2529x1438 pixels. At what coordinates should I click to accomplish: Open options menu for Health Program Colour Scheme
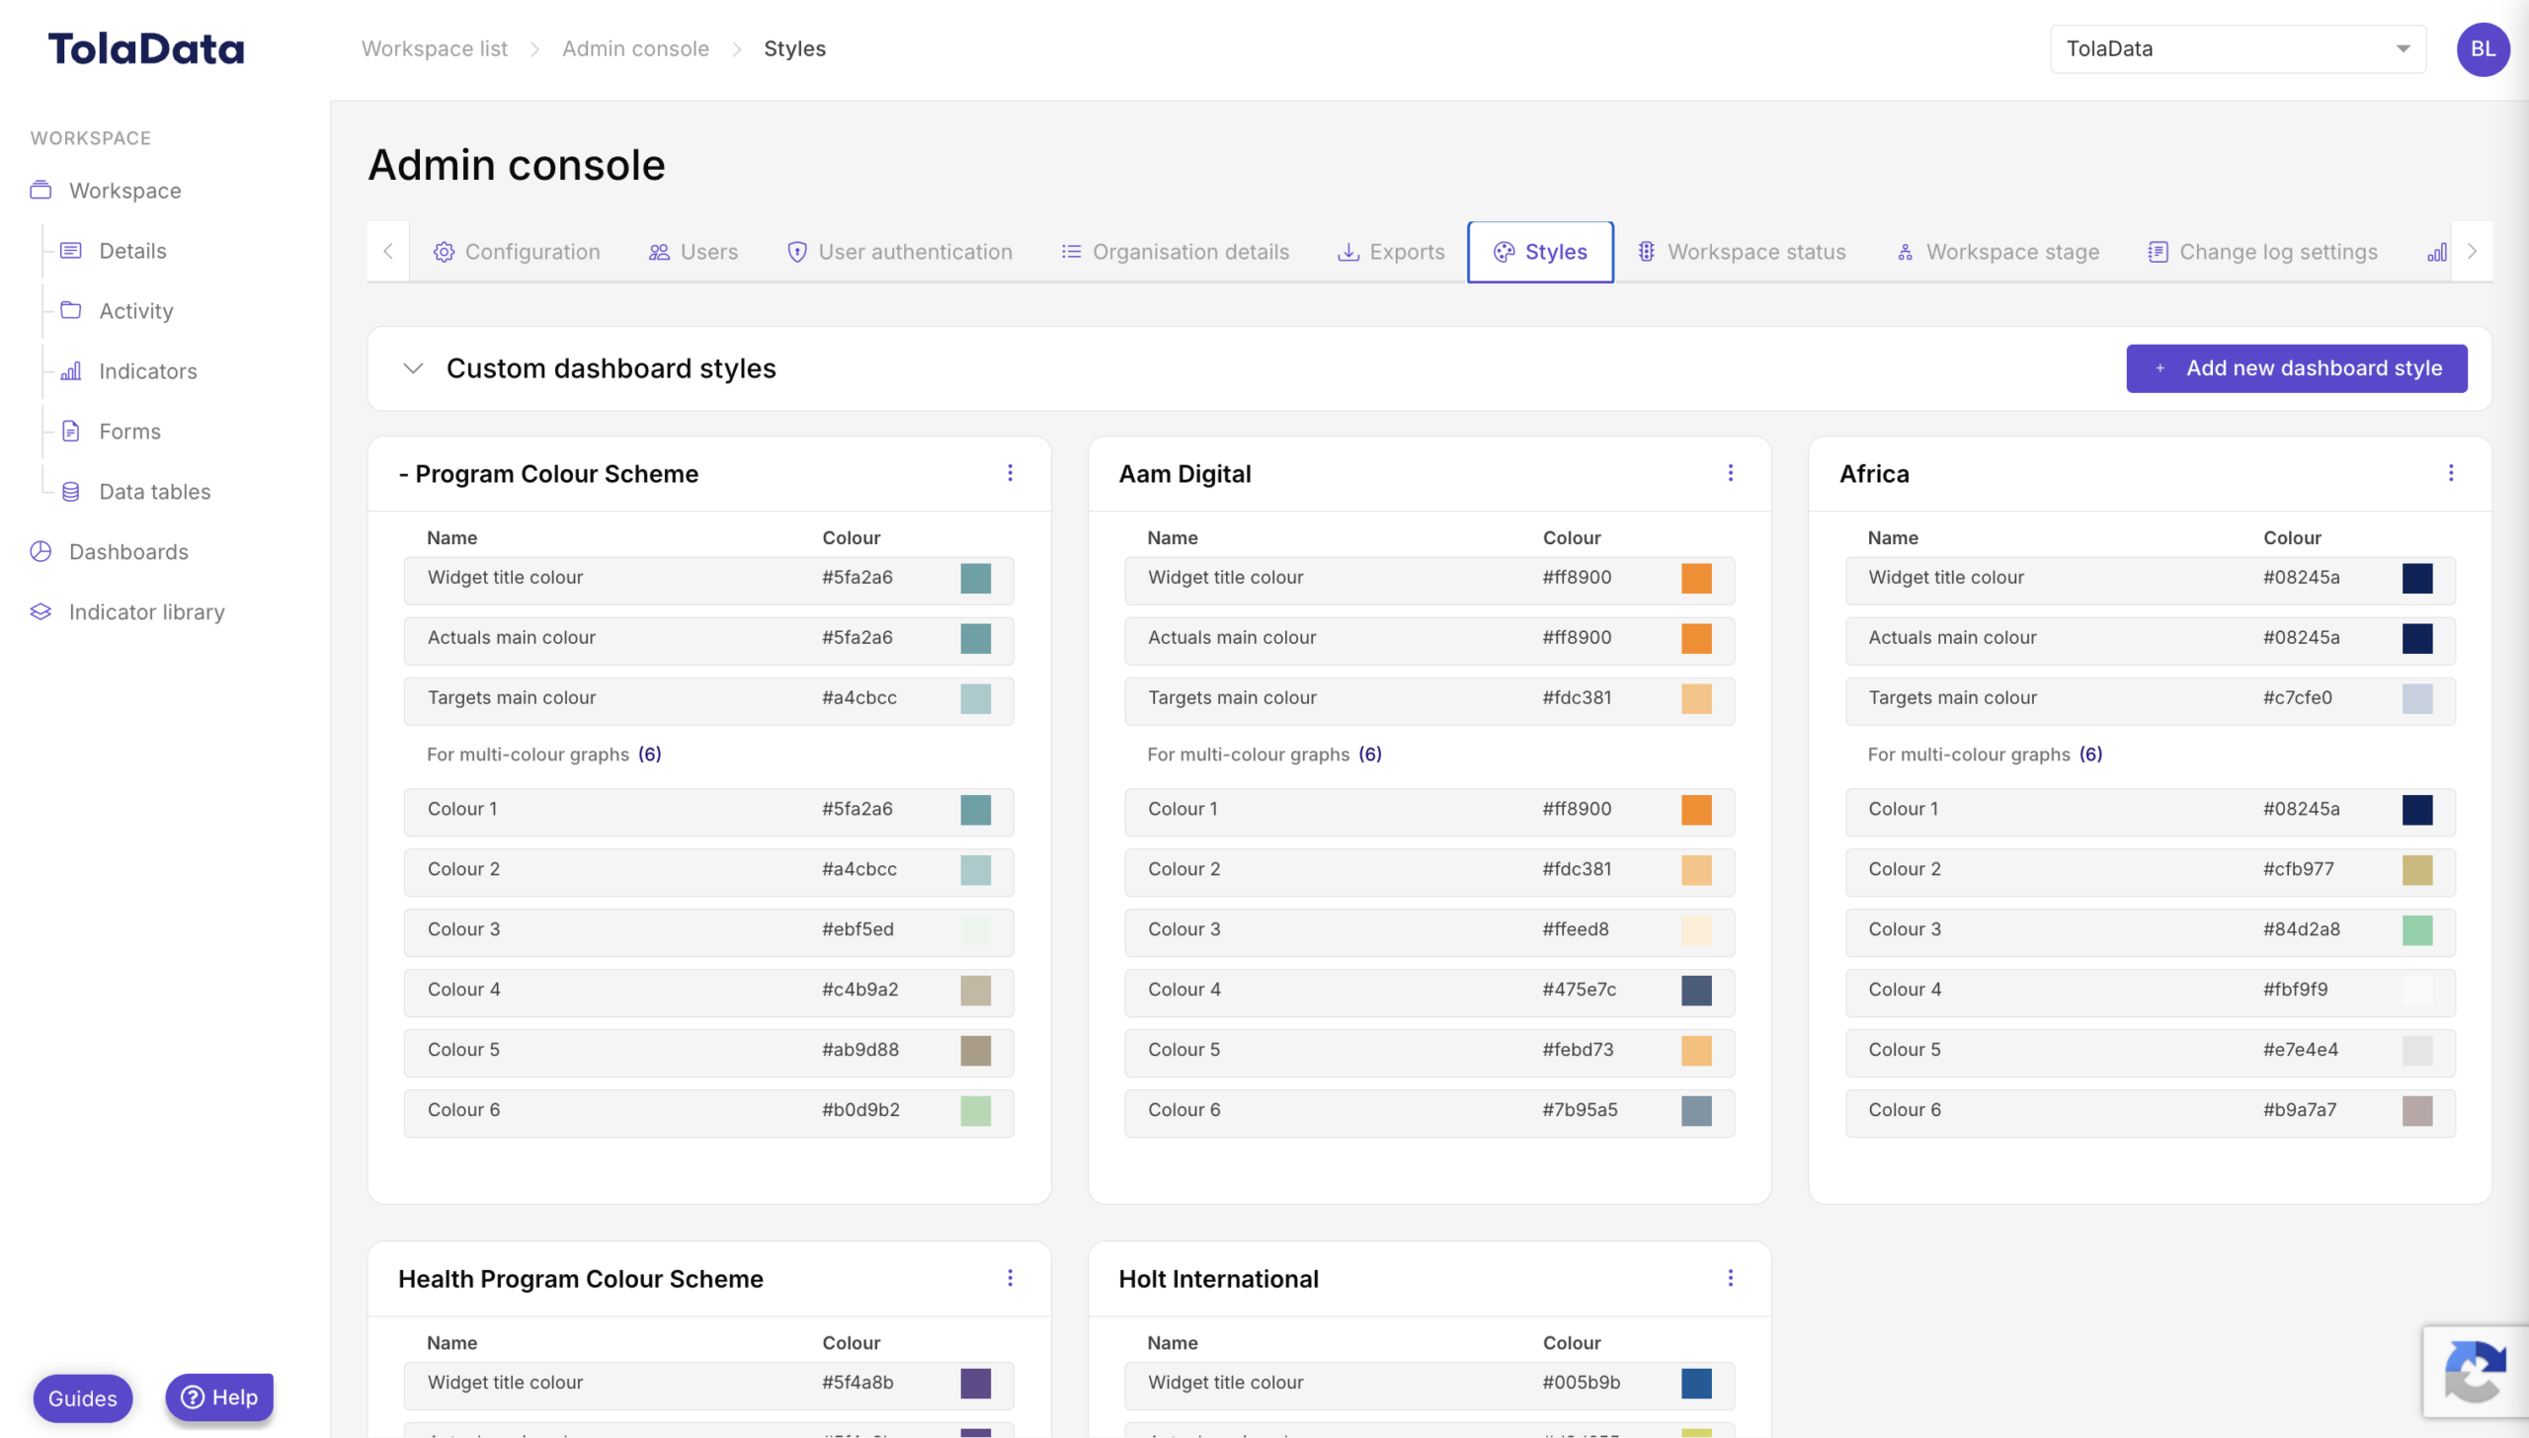point(1010,1278)
